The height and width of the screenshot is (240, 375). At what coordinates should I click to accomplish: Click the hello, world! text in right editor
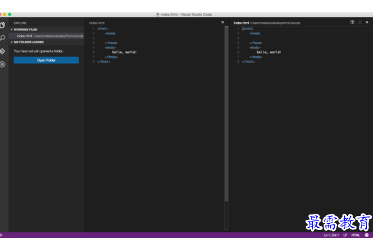269,52
